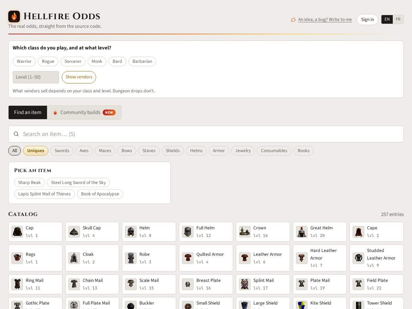The image size is (412, 309).
Task: Select the Rogue class
Action: click(48, 61)
